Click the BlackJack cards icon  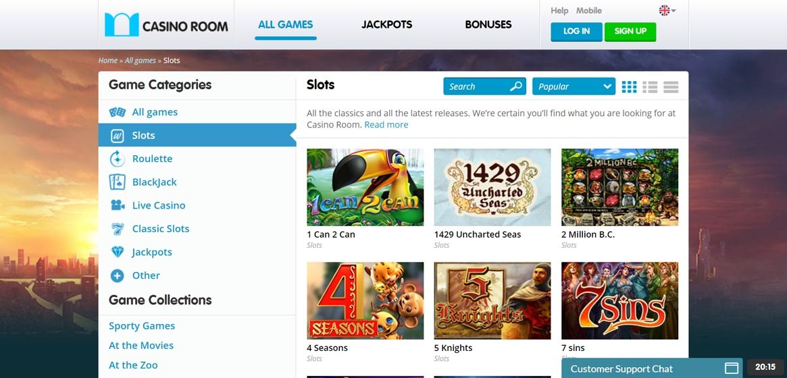pyautogui.click(x=117, y=182)
